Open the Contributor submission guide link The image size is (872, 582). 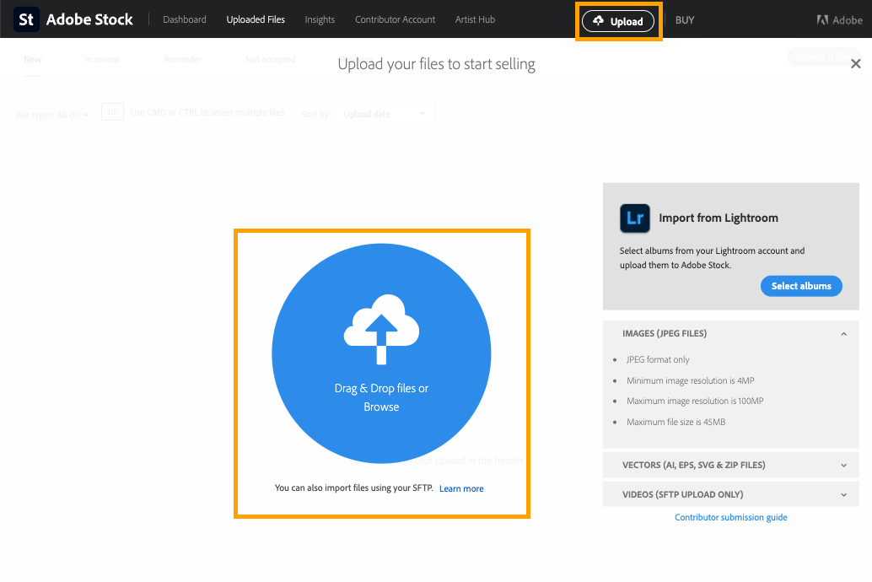(x=730, y=517)
